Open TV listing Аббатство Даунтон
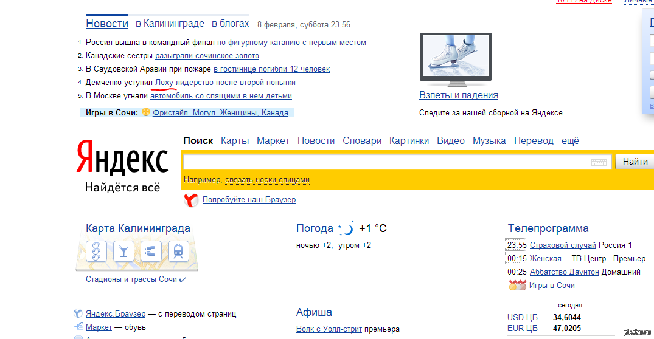 pos(565,272)
